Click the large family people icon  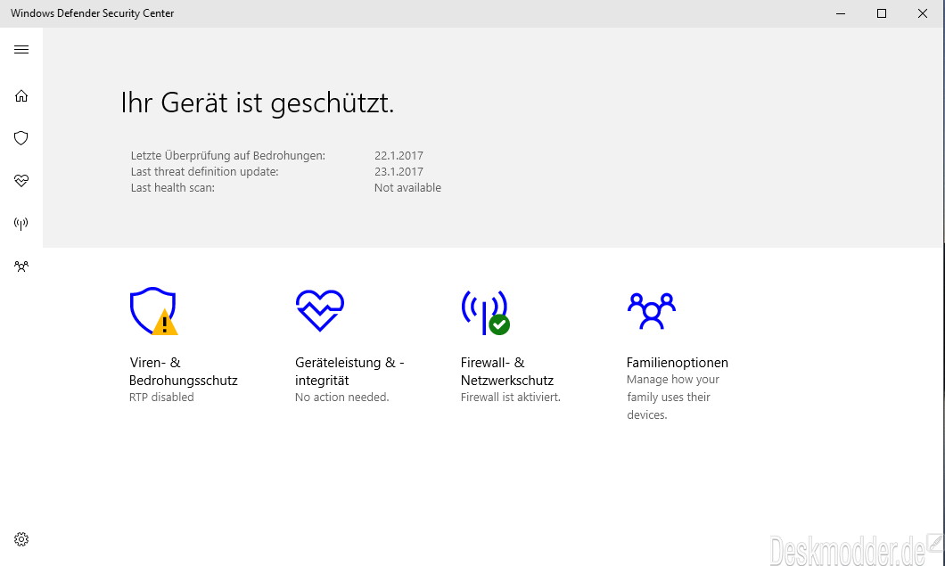pos(652,311)
